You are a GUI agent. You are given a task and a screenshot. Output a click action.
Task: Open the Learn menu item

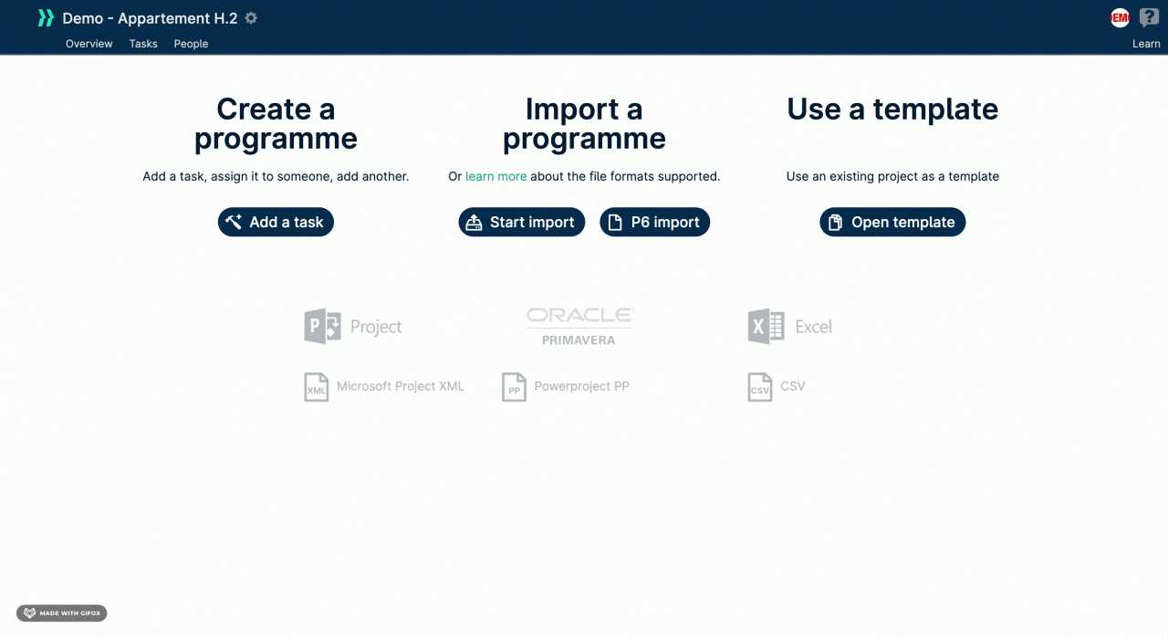tap(1146, 44)
